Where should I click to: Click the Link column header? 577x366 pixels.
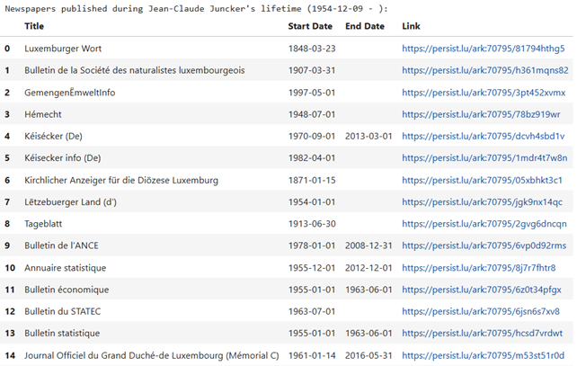coord(411,26)
